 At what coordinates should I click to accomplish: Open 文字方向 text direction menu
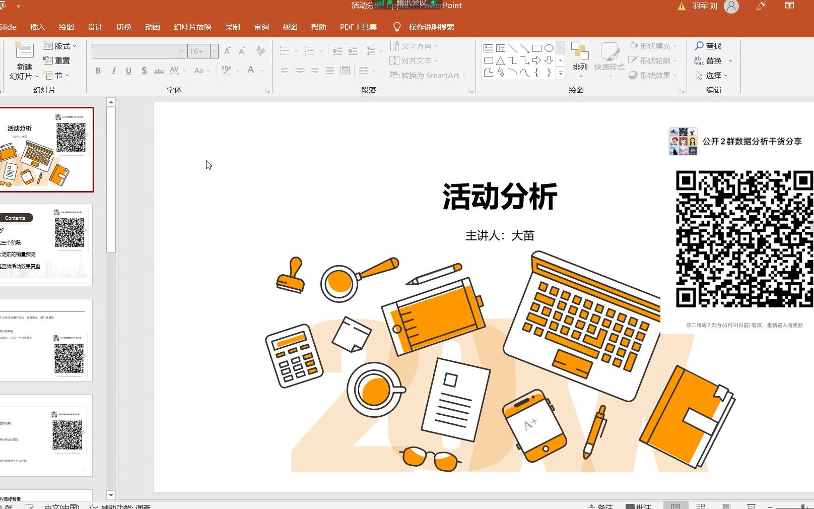(414, 46)
